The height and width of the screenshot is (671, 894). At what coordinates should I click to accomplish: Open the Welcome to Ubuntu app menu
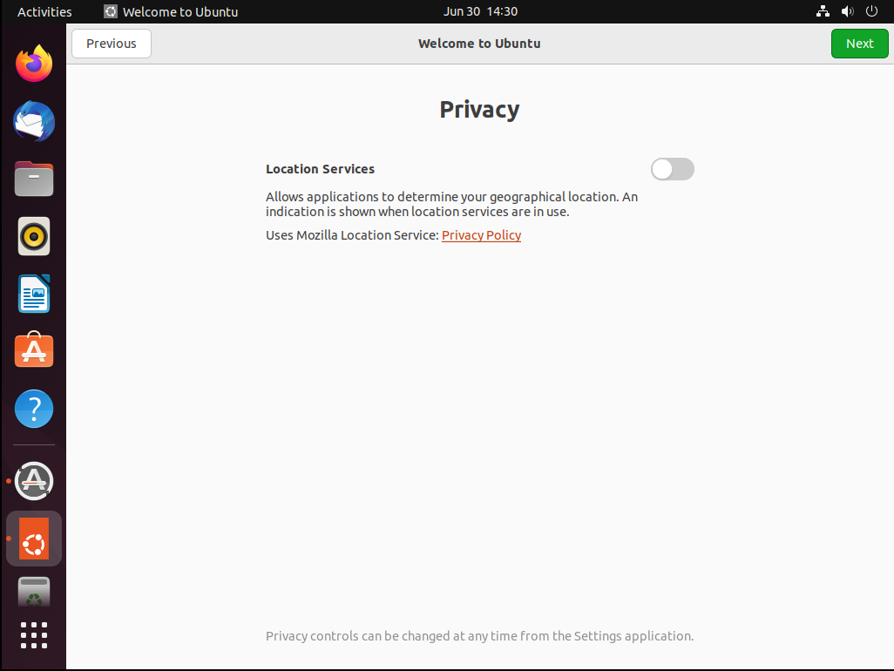coord(171,11)
